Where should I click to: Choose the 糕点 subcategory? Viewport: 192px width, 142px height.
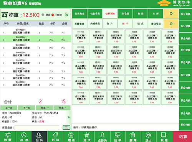pyautogui.click(x=141, y=24)
